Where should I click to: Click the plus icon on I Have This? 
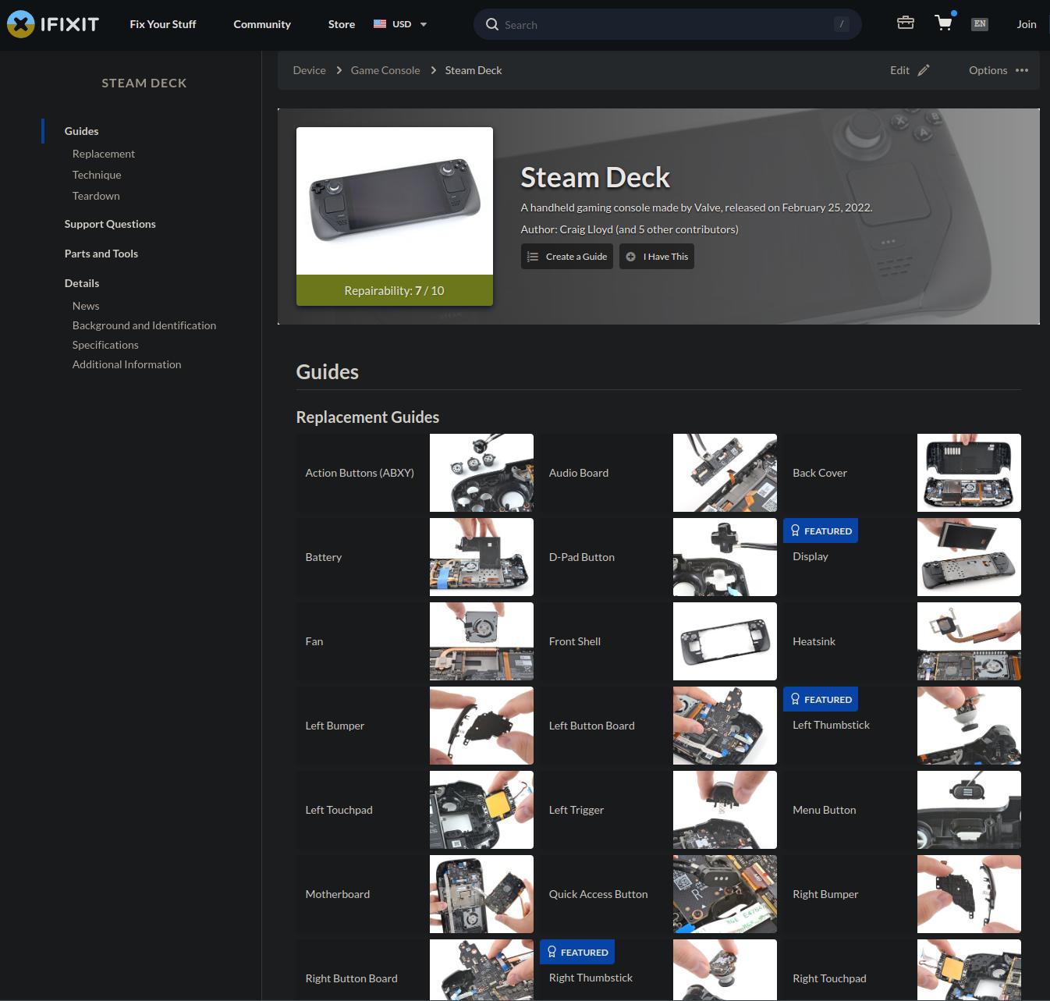(x=630, y=257)
